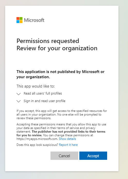This screenshot has width=128, height=179.
Task: Click the "This app would like to:" text
Action: pyautogui.click(x=36, y=86)
